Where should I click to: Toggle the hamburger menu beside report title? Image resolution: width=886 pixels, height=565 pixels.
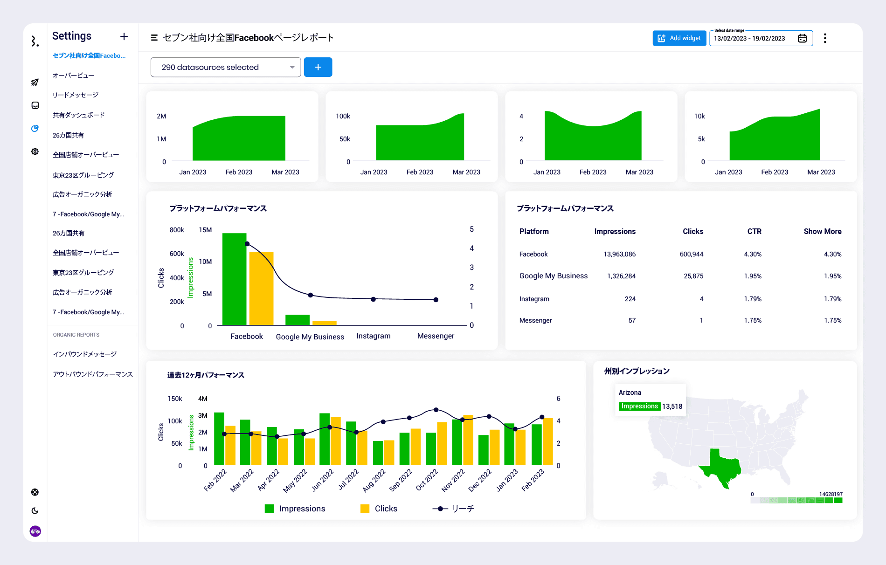154,38
